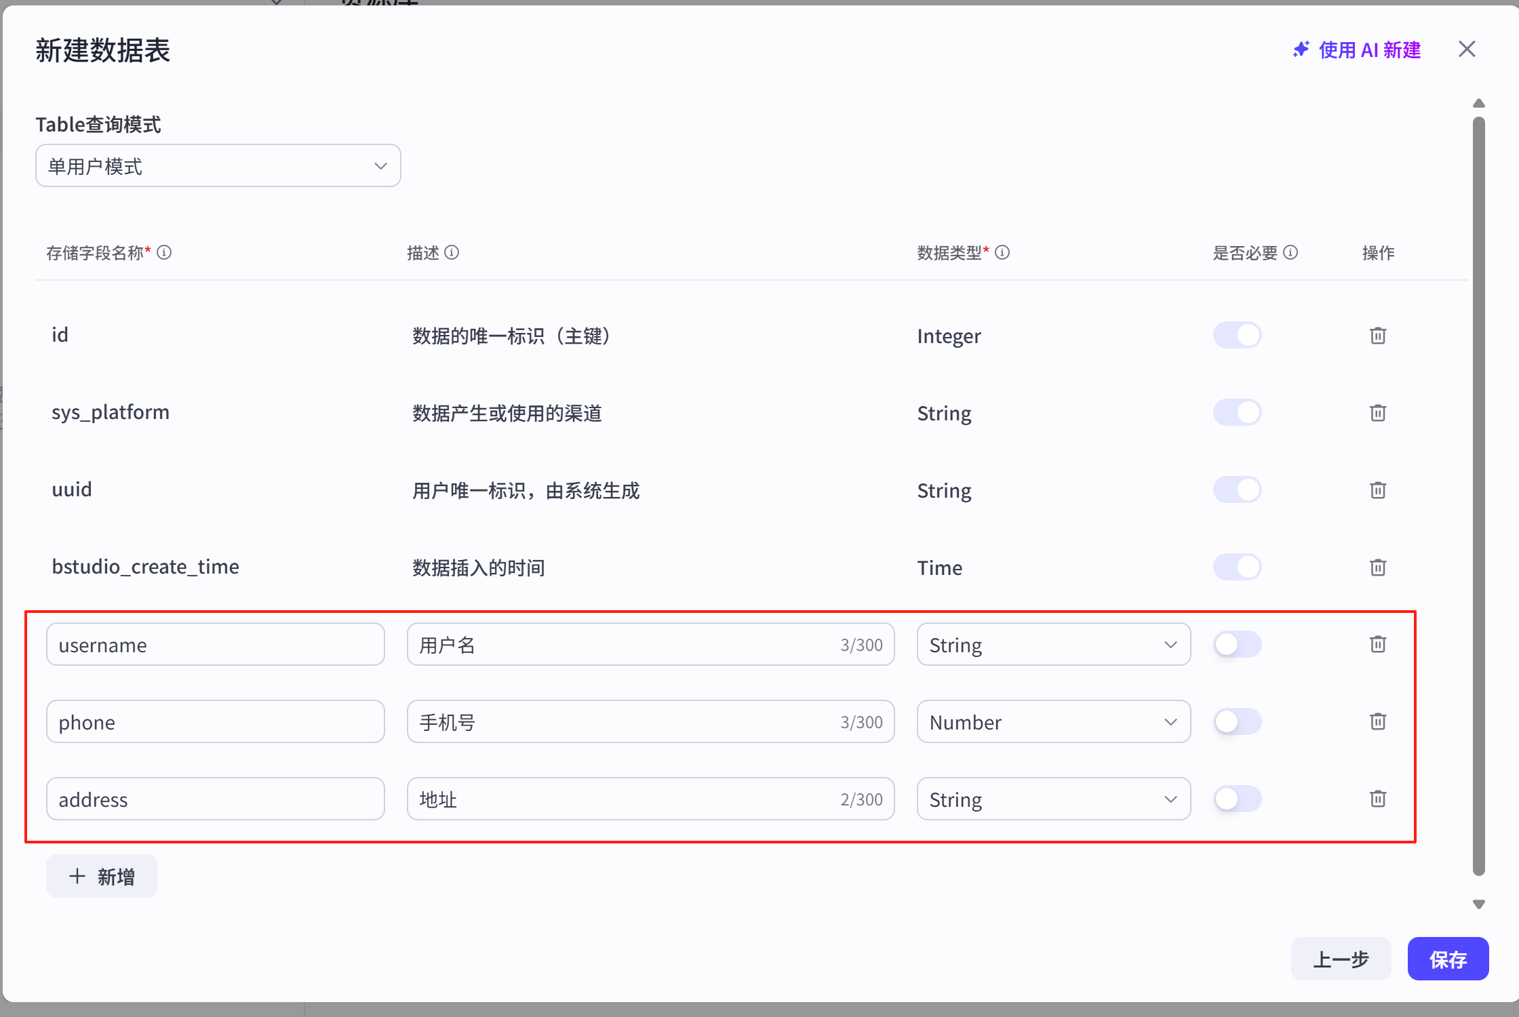Viewport: 1519px width, 1017px height.
Task: Open Table查询模式 dropdown showing 单用户模式
Action: [x=218, y=165]
